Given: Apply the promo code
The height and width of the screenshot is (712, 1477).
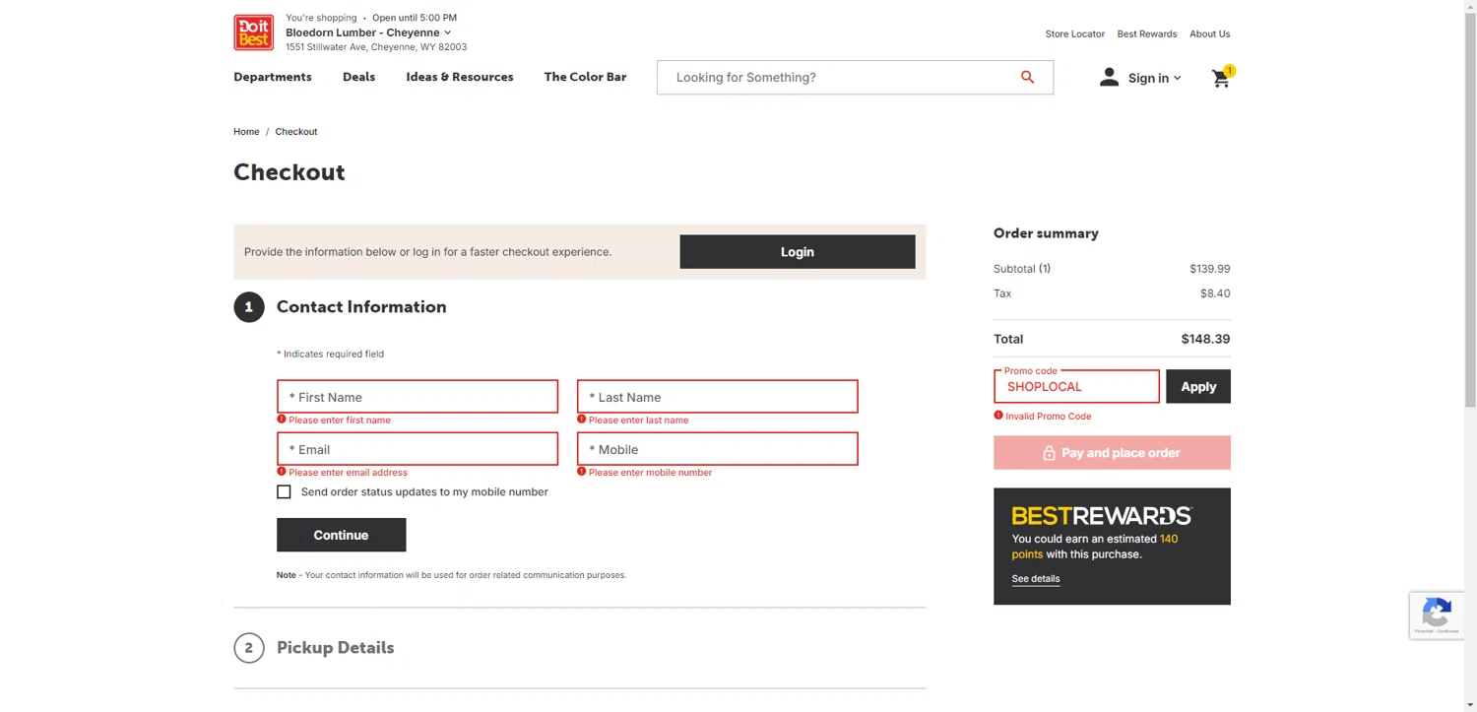Looking at the screenshot, I should pos(1198,386).
